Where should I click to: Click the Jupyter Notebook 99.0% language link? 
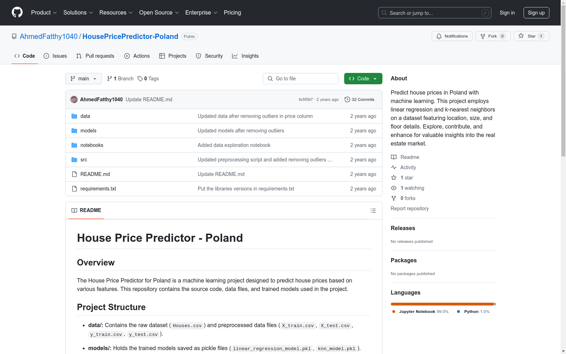point(420,312)
